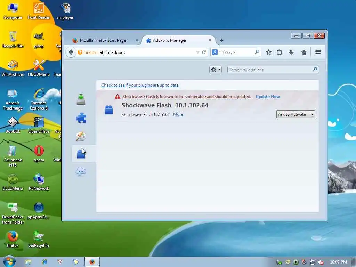Screen dimensions: 356x267
Task: Click Firefox button in taskbar
Action: [92, 262]
